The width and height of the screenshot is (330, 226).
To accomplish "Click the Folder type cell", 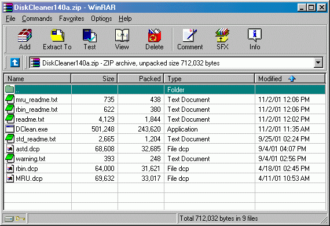I will [x=176, y=90].
